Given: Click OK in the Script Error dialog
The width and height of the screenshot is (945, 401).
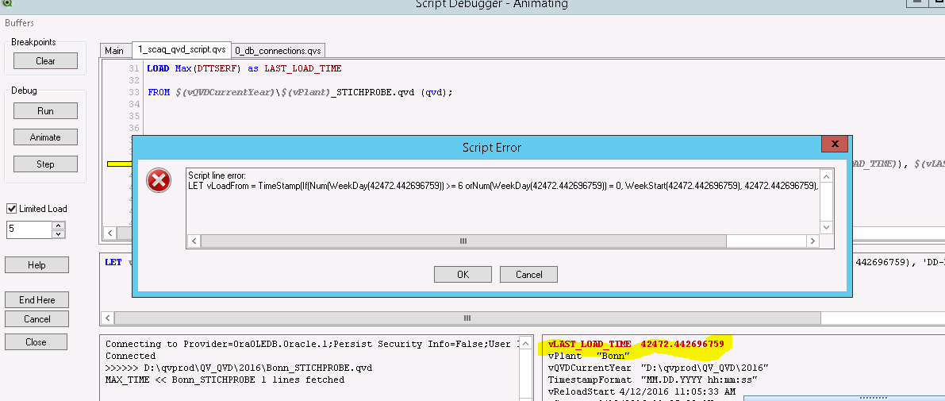Looking at the screenshot, I should (463, 275).
